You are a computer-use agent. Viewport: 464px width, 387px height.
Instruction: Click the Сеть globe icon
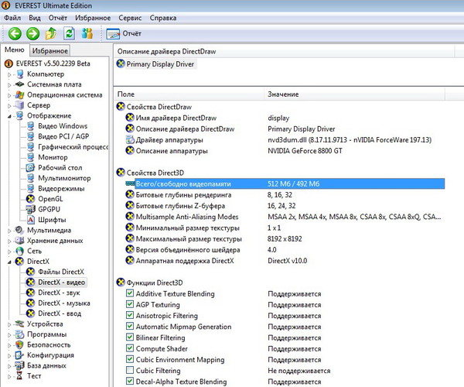pos(19,251)
